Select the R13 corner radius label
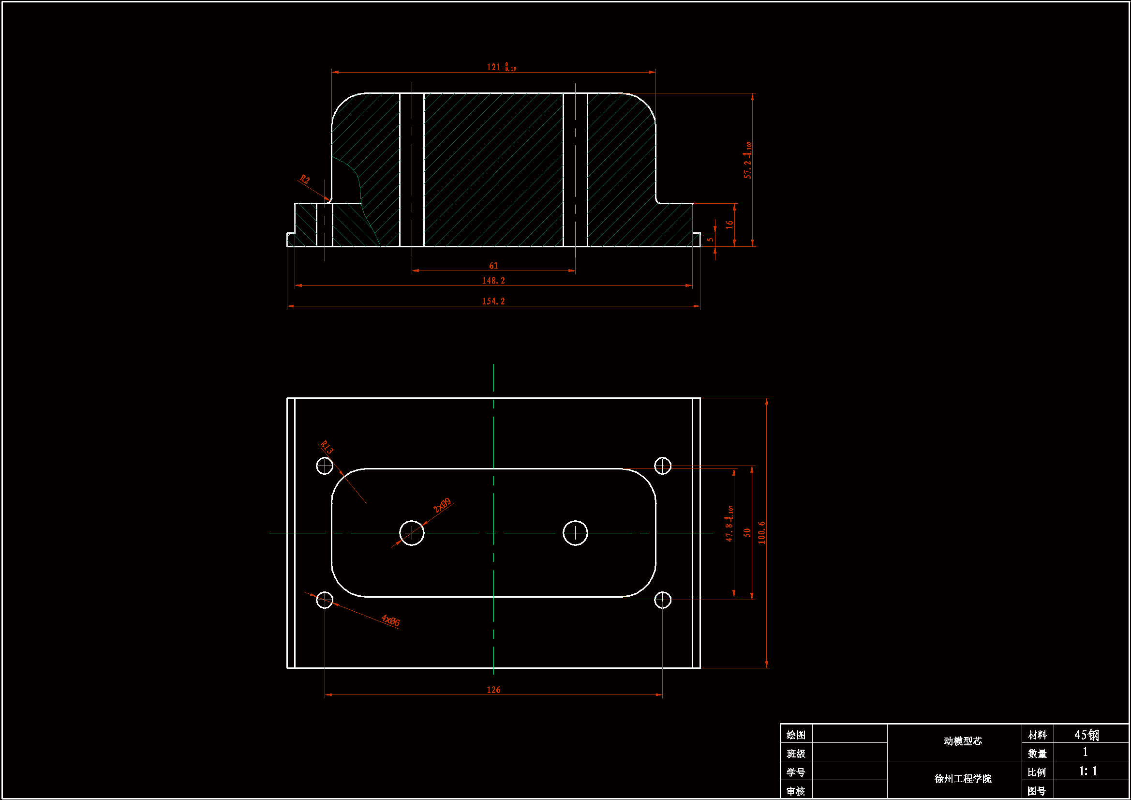This screenshot has height=800, width=1131. tap(327, 447)
